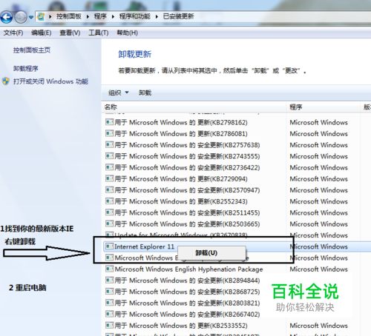Click the icon beside KB2533552 update
This screenshot has height=336, width=371.
109,325
